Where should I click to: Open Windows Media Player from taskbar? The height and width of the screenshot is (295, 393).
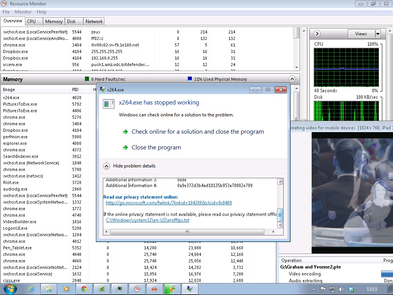(x=66, y=289)
